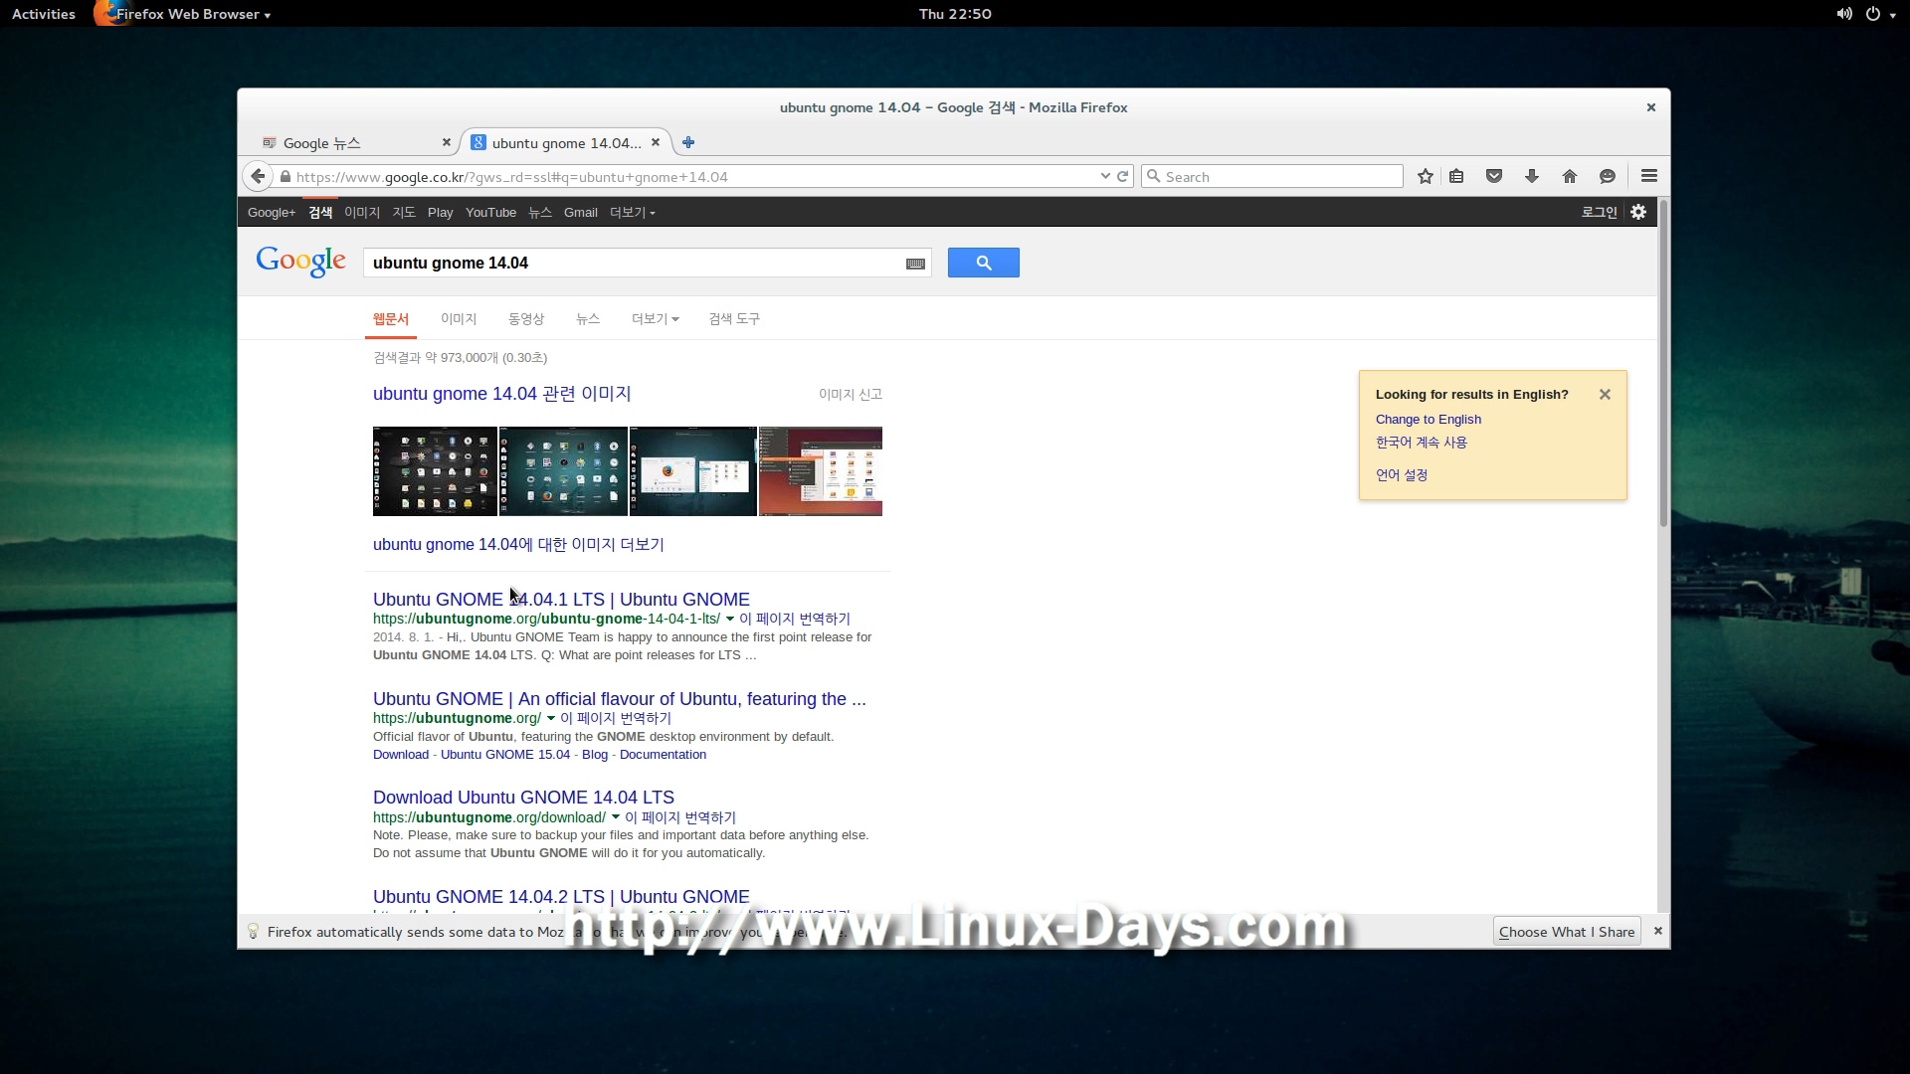Open result Download Ubuntu GNOME 14.04 LTS
The width and height of the screenshot is (1910, 1074).
coord(523,797)
